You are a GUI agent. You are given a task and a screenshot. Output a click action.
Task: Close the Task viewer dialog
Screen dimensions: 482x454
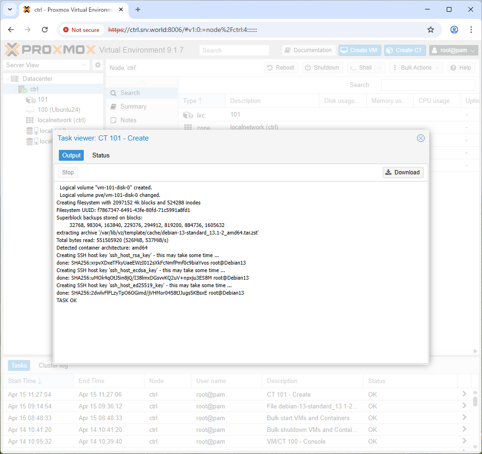[420, 138]
